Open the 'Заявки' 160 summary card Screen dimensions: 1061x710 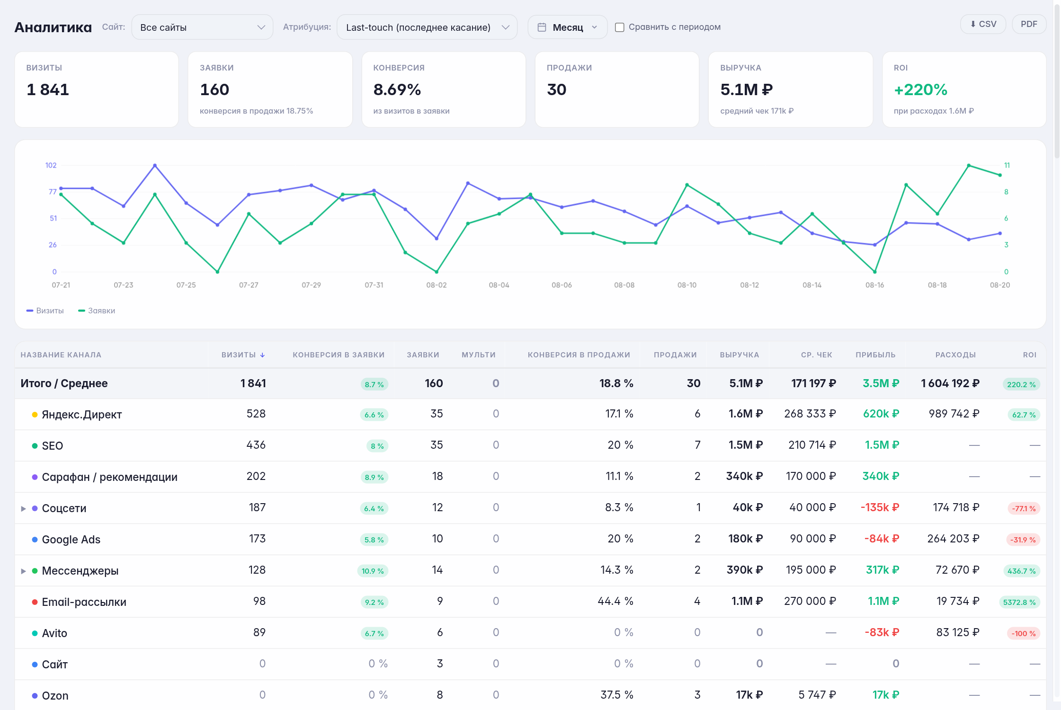(x=270, y=89)
